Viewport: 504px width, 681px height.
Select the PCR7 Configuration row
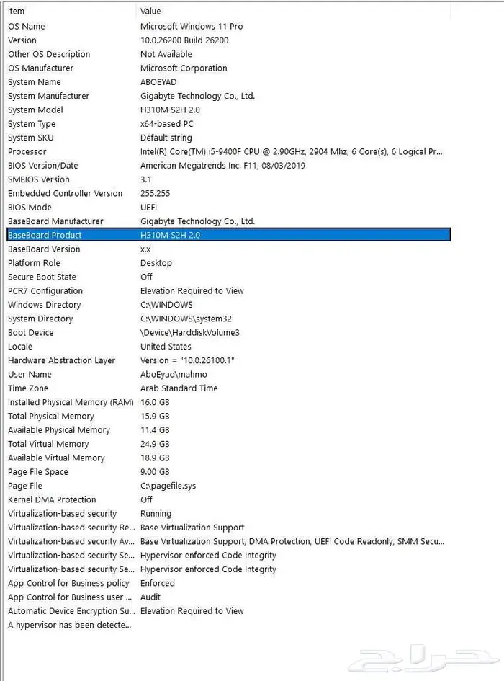[229, 290]
